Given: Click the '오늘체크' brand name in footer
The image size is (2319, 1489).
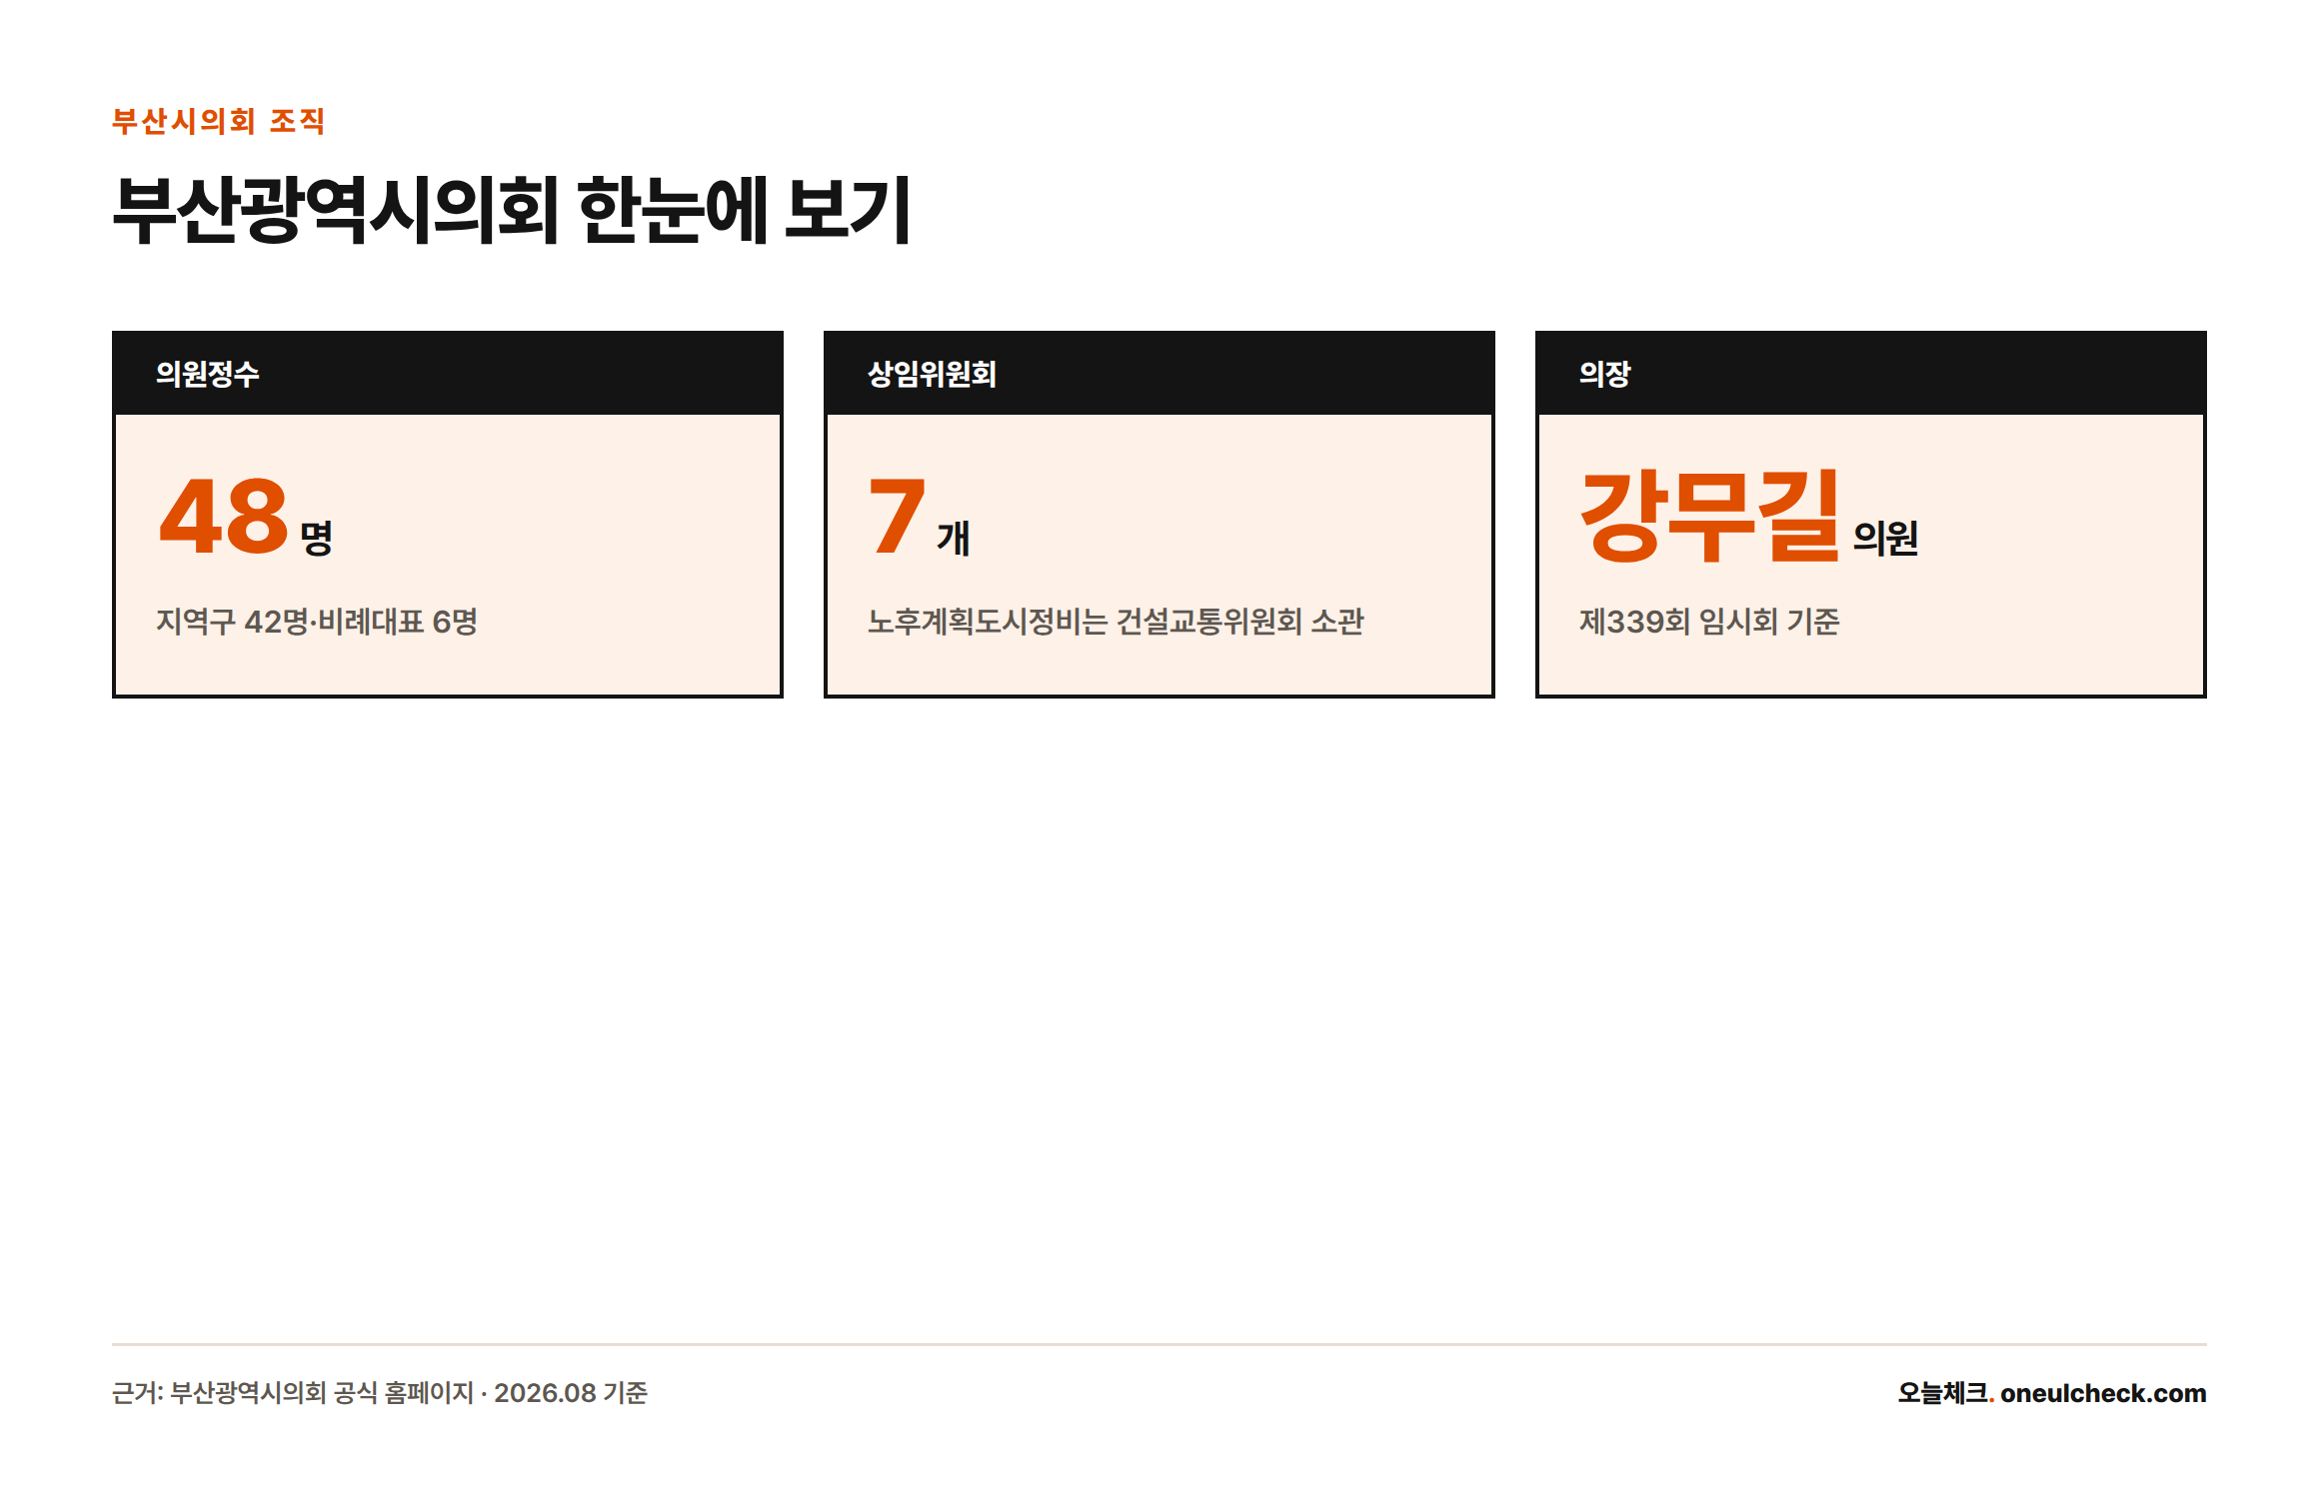Looking at the screenshot, I should pos(1942,1393).
